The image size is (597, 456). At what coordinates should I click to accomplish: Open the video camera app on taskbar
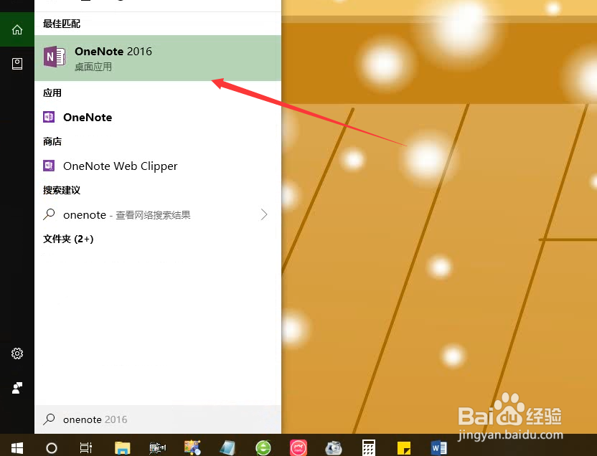(157, 448)
